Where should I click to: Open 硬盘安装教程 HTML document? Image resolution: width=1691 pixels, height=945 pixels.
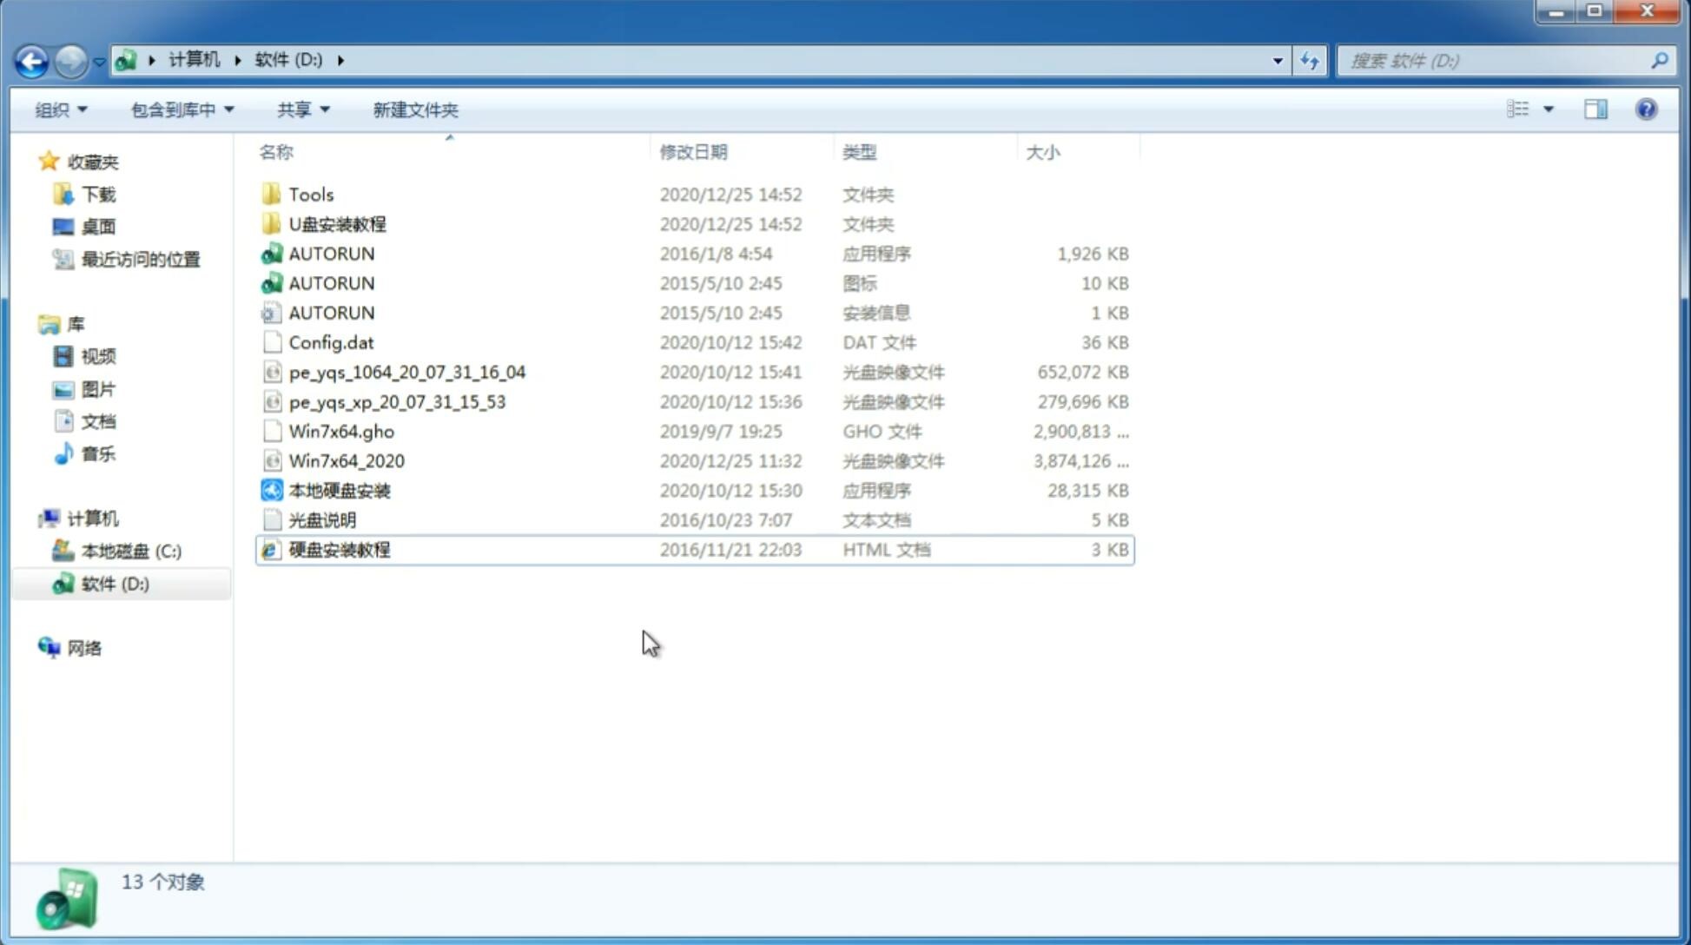(339, 549)
